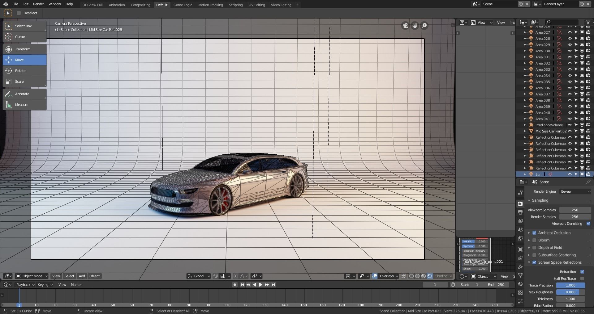The width and height of the screenshot is (594, 314).
Task: Disable Ambient Occlusion checkbox
Action: tap(534, 233)
